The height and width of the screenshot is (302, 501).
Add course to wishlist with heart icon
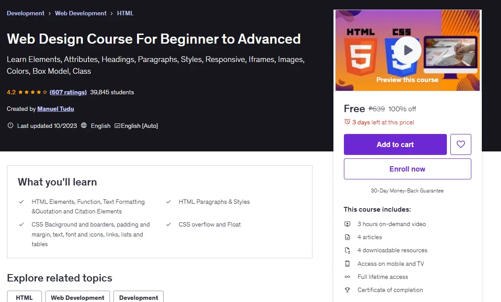(x=461, y=144)
